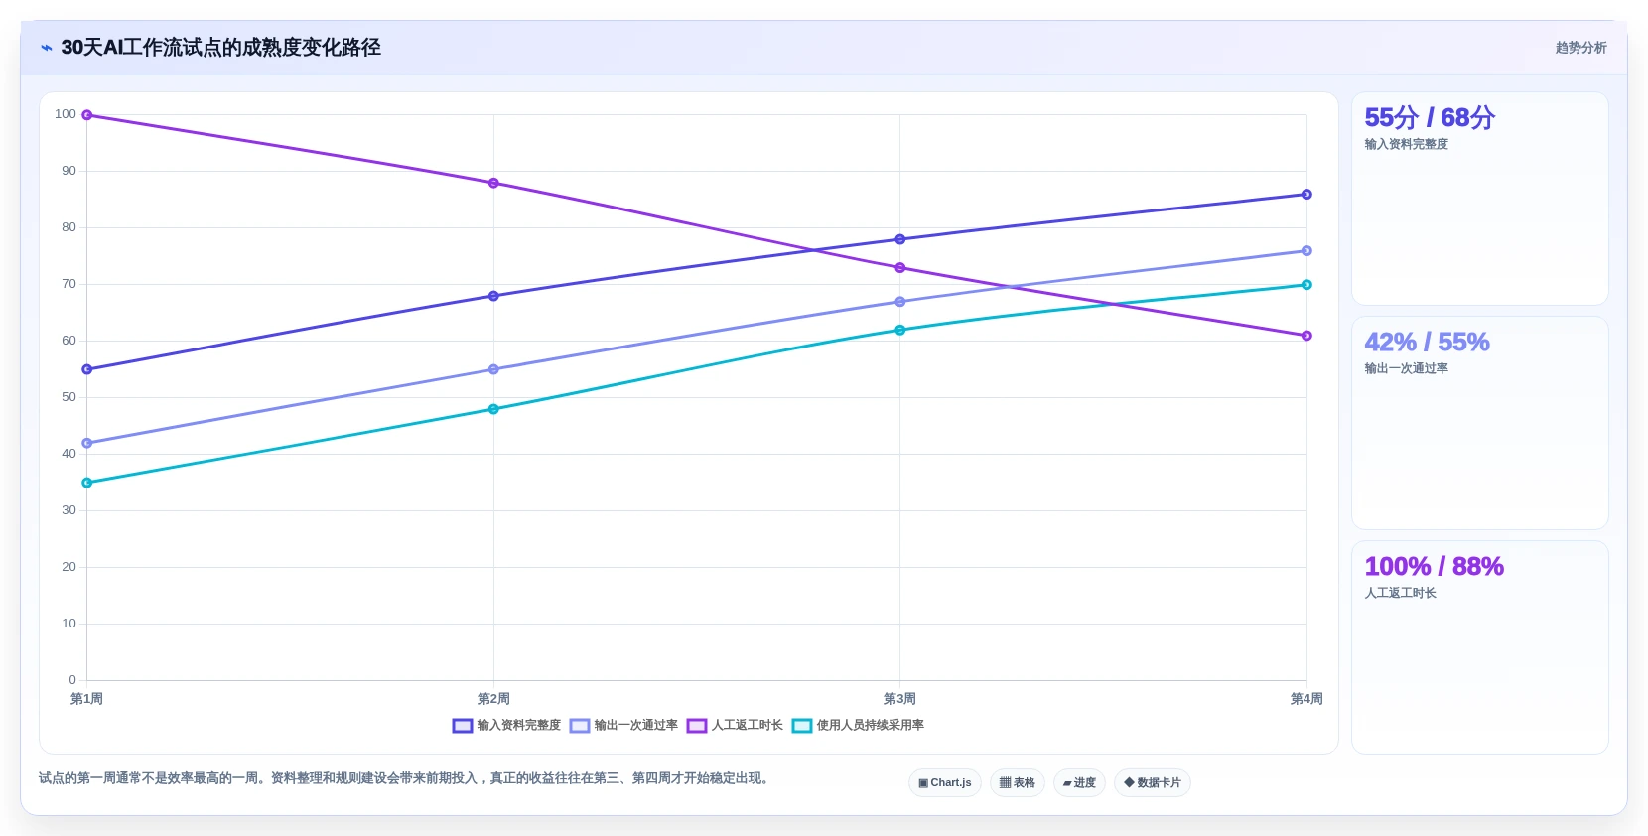This screenshot has width=1648, height=836.
Task: Click the 趋势分析 label in the header
Action: click(x=1580, y=48)
